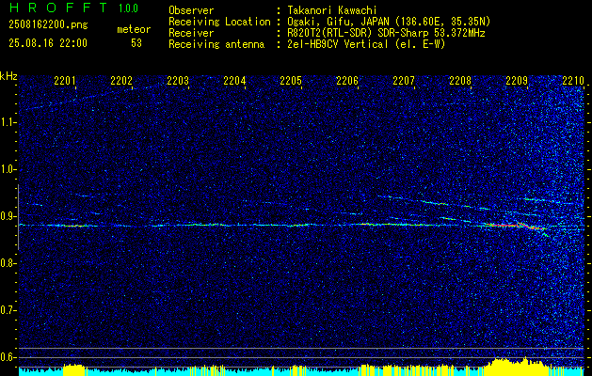This screenshot has width=592, height=376.
Task: Click the location text Ogaki, Gifu, JAPAN
Action: [339, 22]
